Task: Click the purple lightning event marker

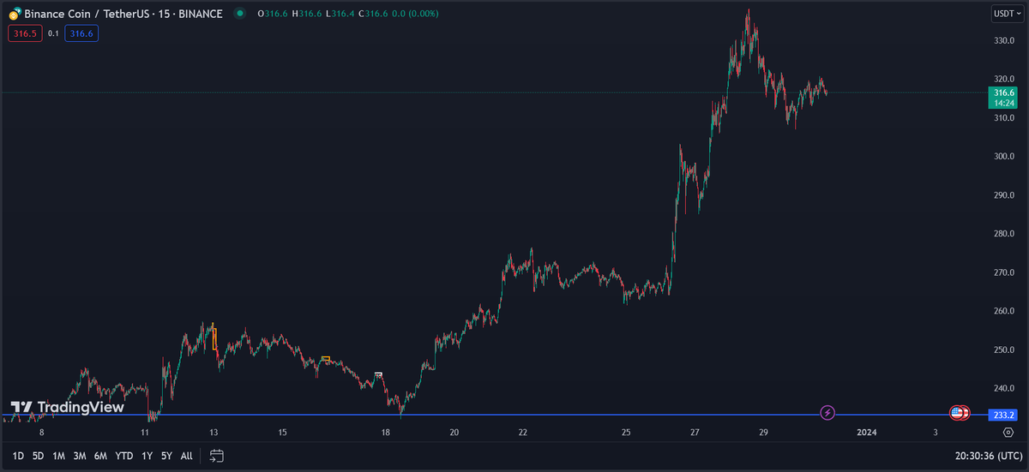Action: click(827, 413)
